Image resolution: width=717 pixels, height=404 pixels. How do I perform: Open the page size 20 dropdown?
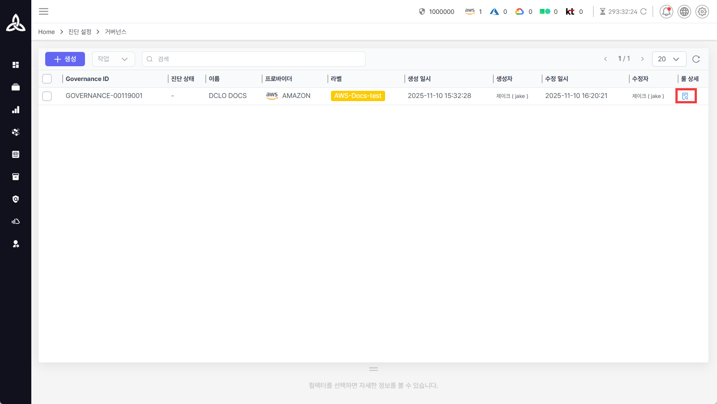click(x=669, y=59)
